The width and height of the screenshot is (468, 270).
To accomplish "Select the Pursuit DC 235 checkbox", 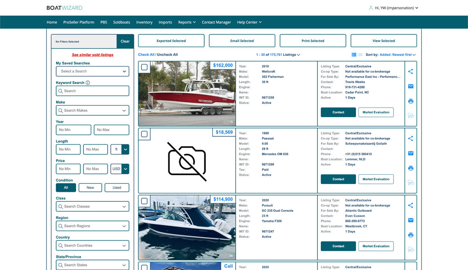I will tap(144, 201).
